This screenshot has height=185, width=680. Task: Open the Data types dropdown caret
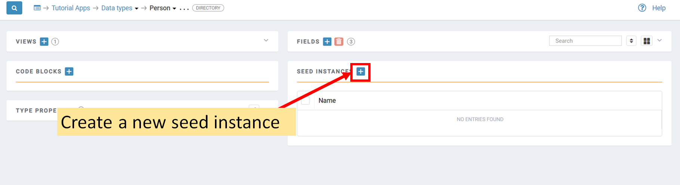pyautogui.click(x=136, y=9)
